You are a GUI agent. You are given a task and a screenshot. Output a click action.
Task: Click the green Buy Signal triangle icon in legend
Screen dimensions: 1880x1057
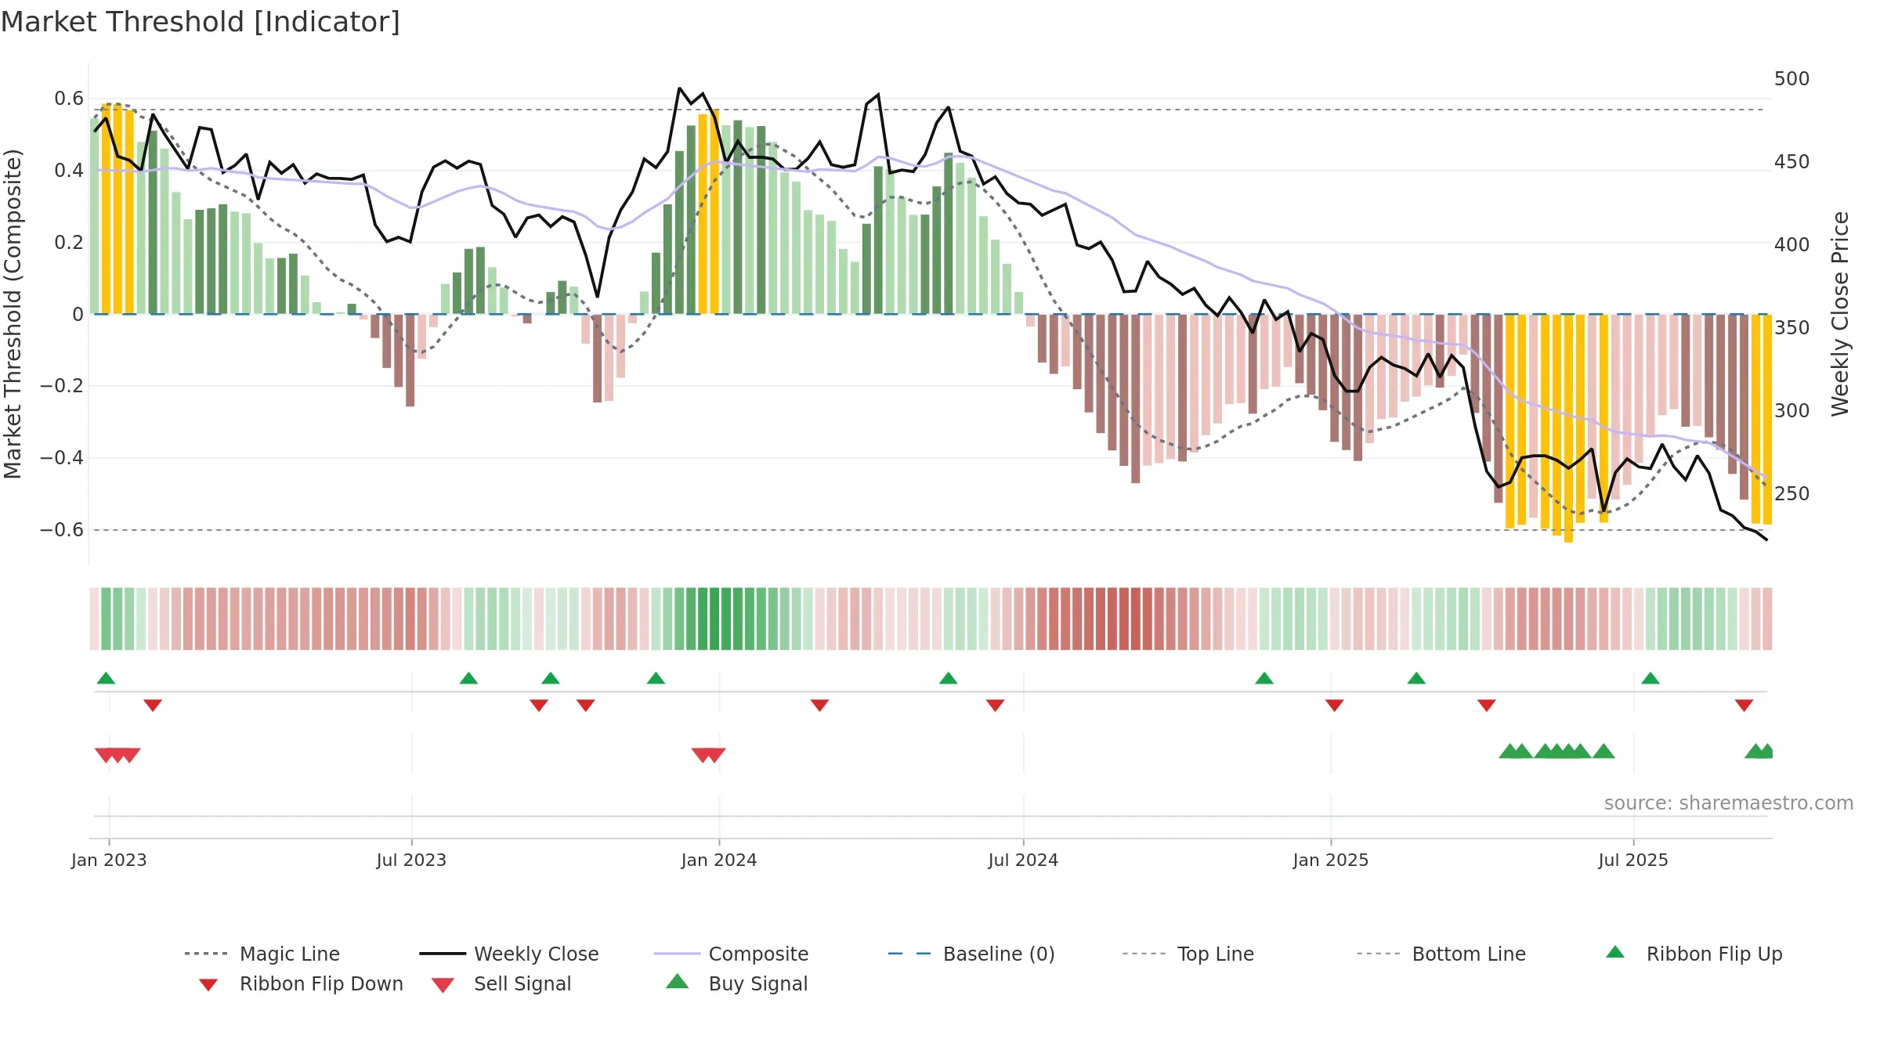click(678, 981)
